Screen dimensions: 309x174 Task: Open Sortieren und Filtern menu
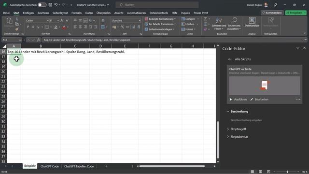219,24
